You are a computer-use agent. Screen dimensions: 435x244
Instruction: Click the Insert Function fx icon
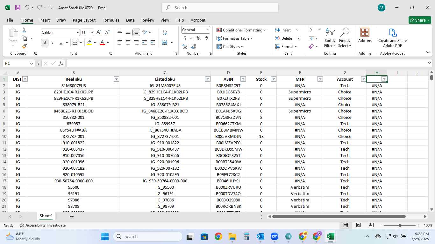pos(61,64)
